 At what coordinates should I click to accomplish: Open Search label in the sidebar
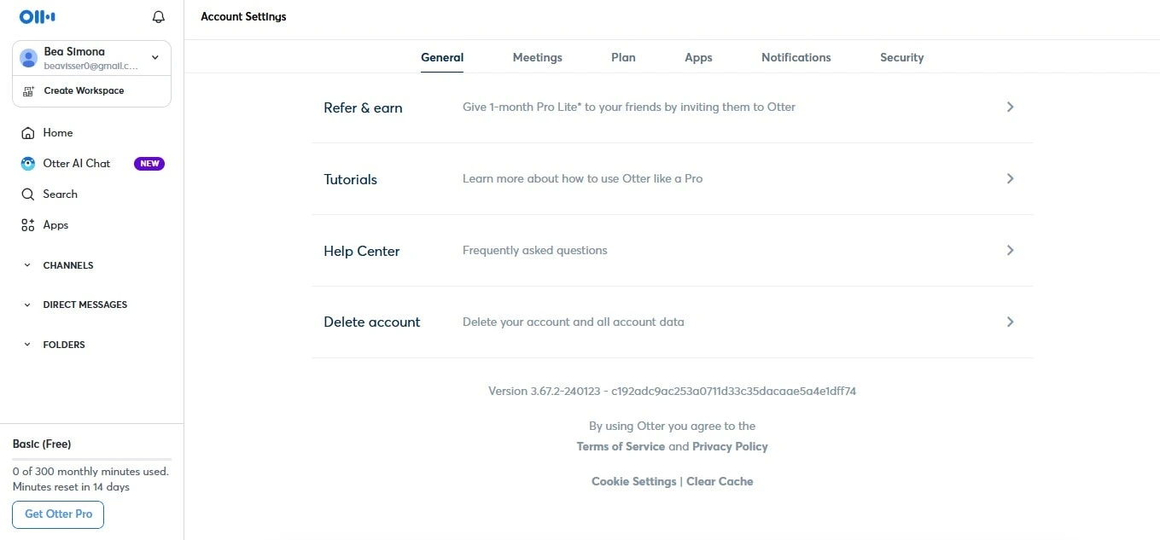tap(61, 195)
